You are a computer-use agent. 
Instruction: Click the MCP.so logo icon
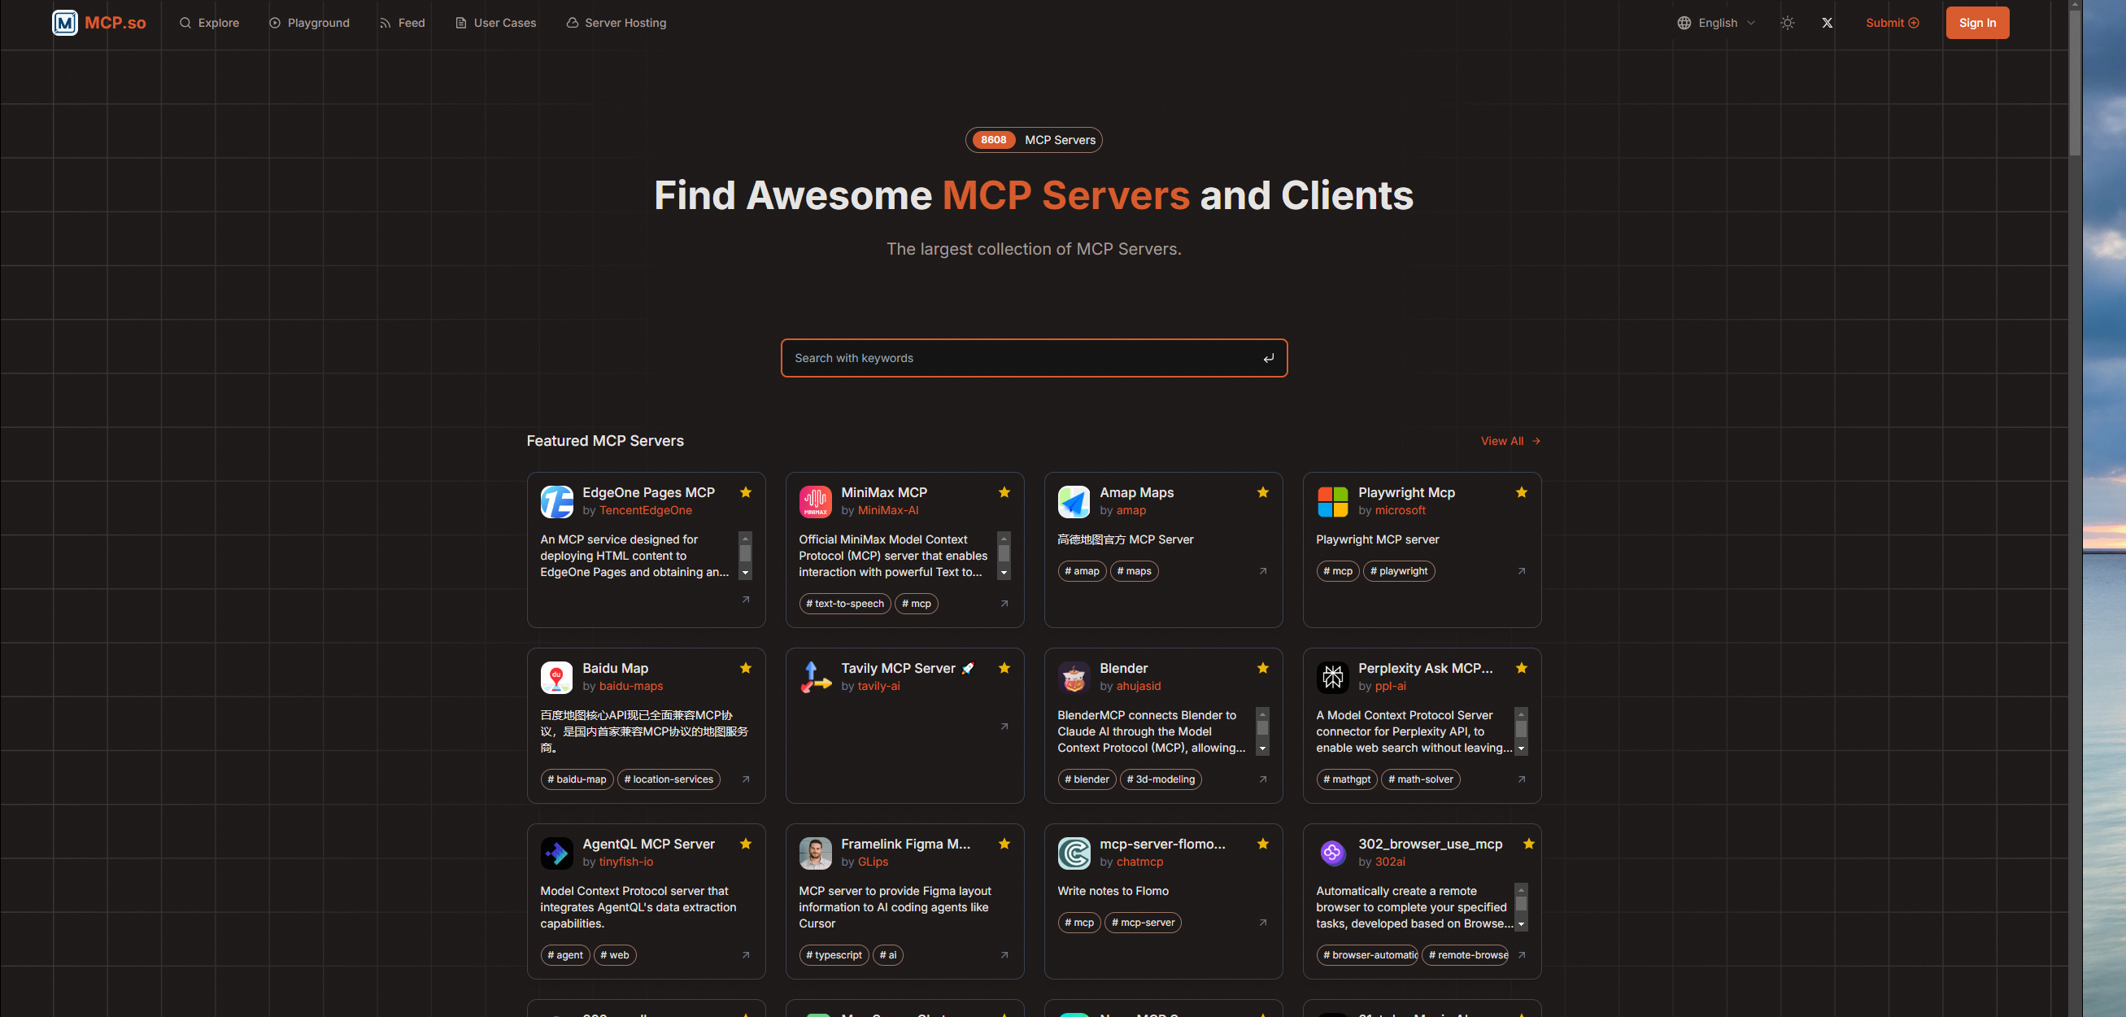coord(65,22)
